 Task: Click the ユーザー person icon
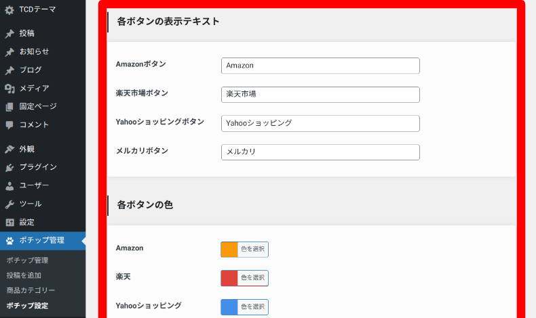coord(9,186)
